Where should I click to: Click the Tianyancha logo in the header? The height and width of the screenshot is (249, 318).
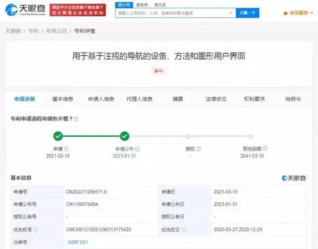tap(25, 10)
